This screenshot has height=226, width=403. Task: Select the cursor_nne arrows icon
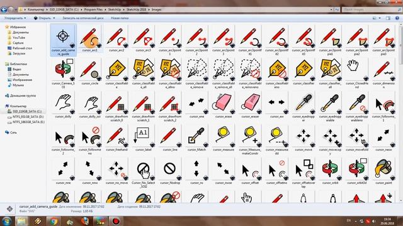[x=63, y=169]
